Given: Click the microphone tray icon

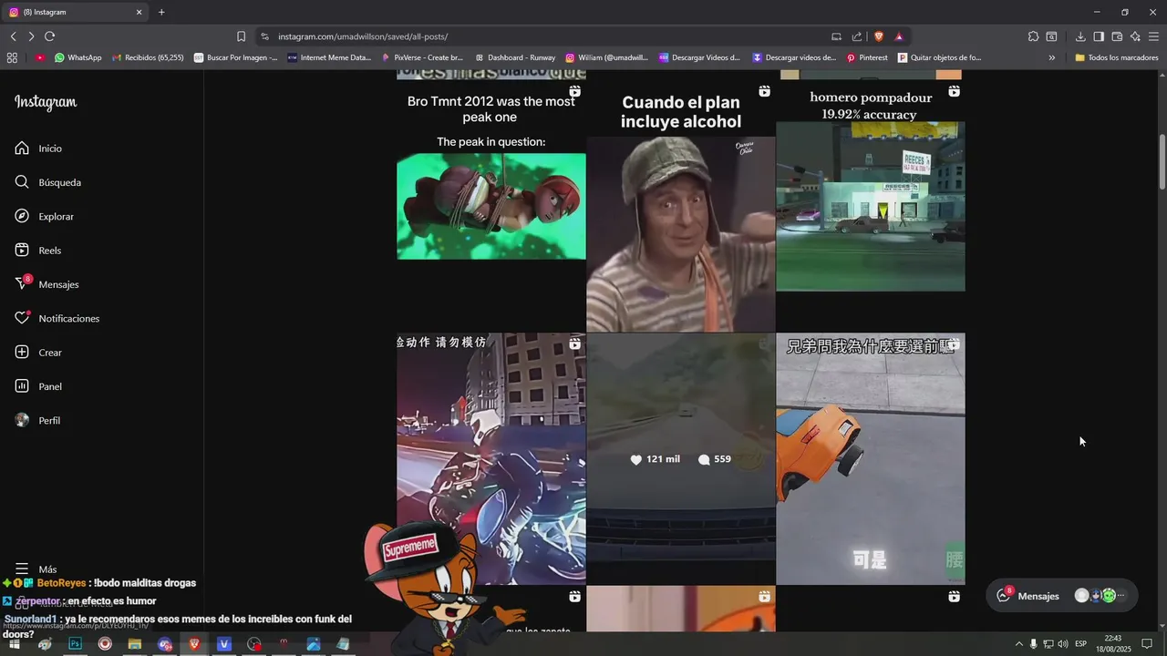Looking at the screenshot, I should [x=1034, y=644].
